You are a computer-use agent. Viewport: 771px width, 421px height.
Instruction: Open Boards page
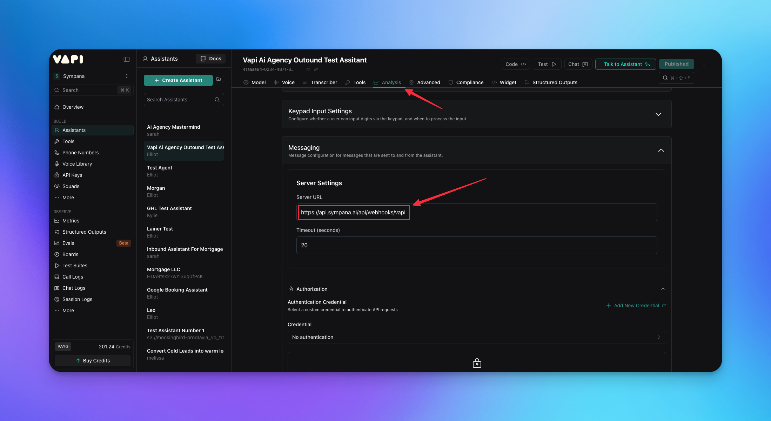[93, 254]
